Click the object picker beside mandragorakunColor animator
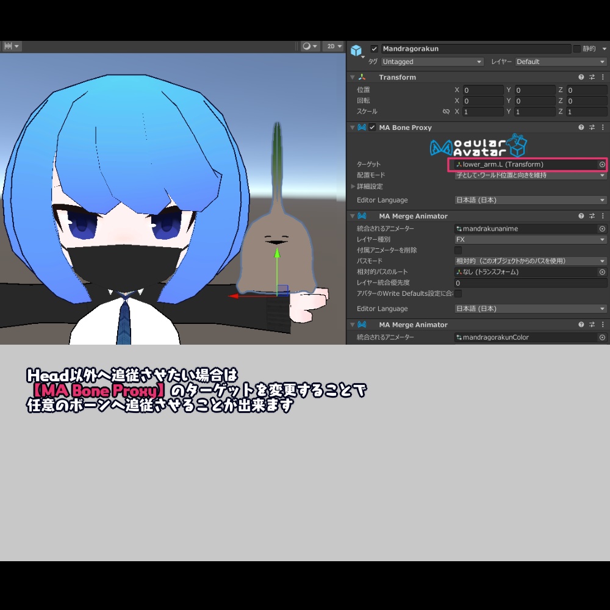Image resolution: width=610 pixels, height=610 pixels. pos(602,337)
